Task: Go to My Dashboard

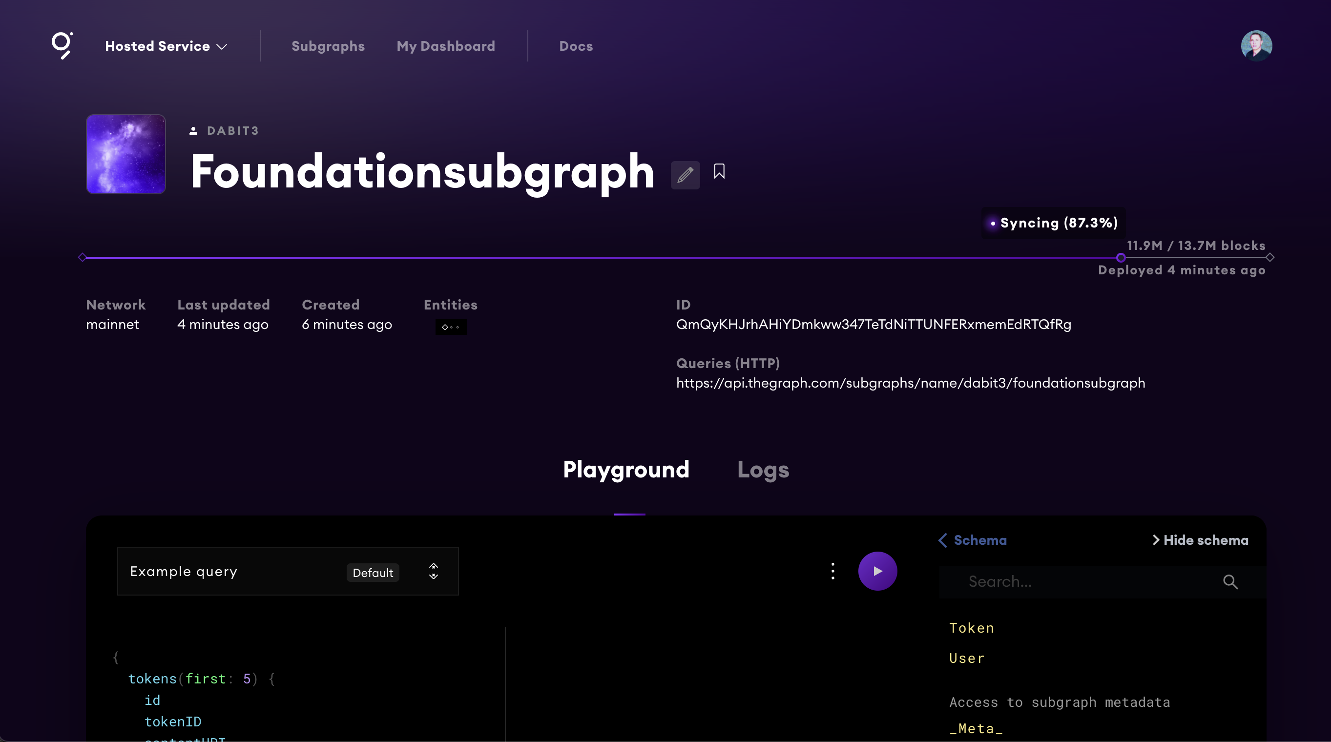Action: click(445, 46)
